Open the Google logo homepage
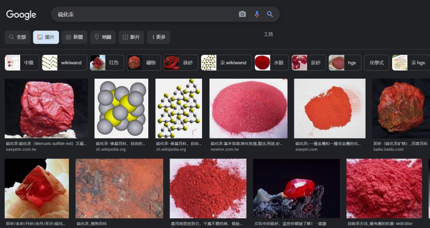430x228 pixels. click(x=21, y=15)
